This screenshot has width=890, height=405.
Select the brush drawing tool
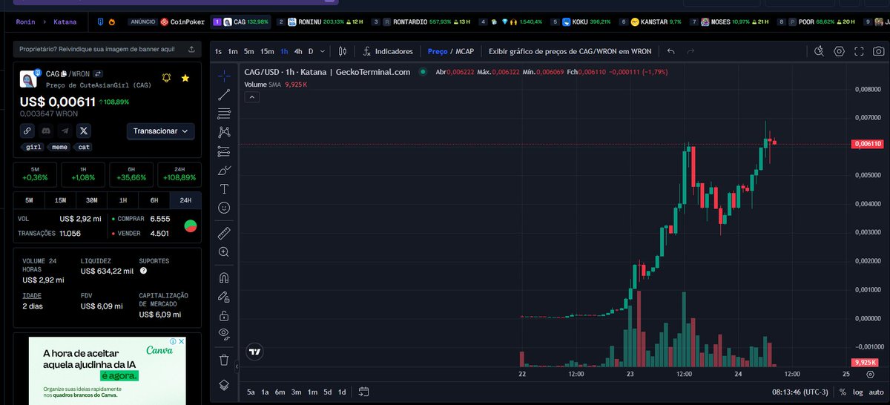tap(225, 170)
